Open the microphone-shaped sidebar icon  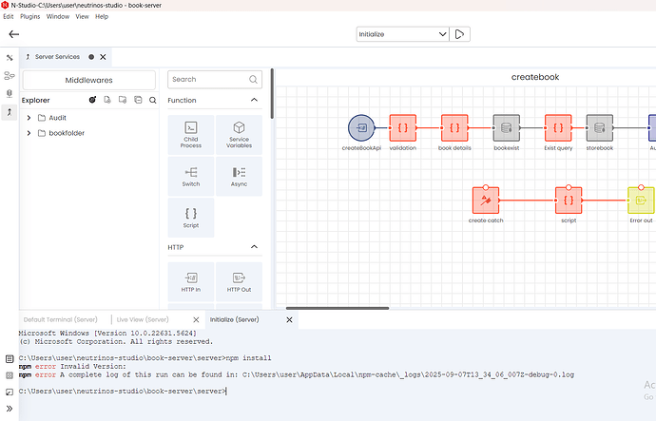point(10,93)
